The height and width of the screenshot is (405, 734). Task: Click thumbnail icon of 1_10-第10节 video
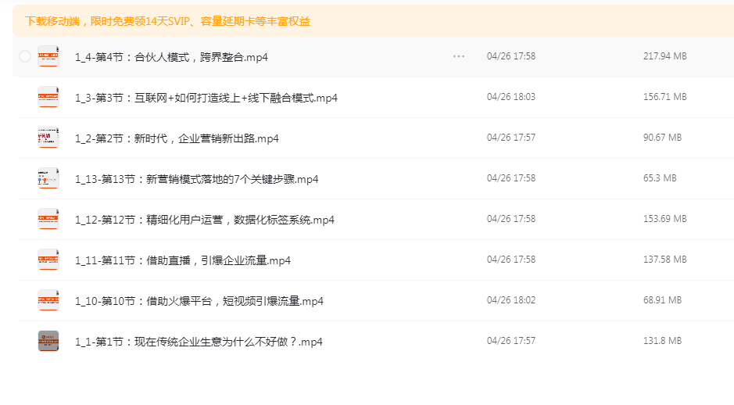point(48,300)
